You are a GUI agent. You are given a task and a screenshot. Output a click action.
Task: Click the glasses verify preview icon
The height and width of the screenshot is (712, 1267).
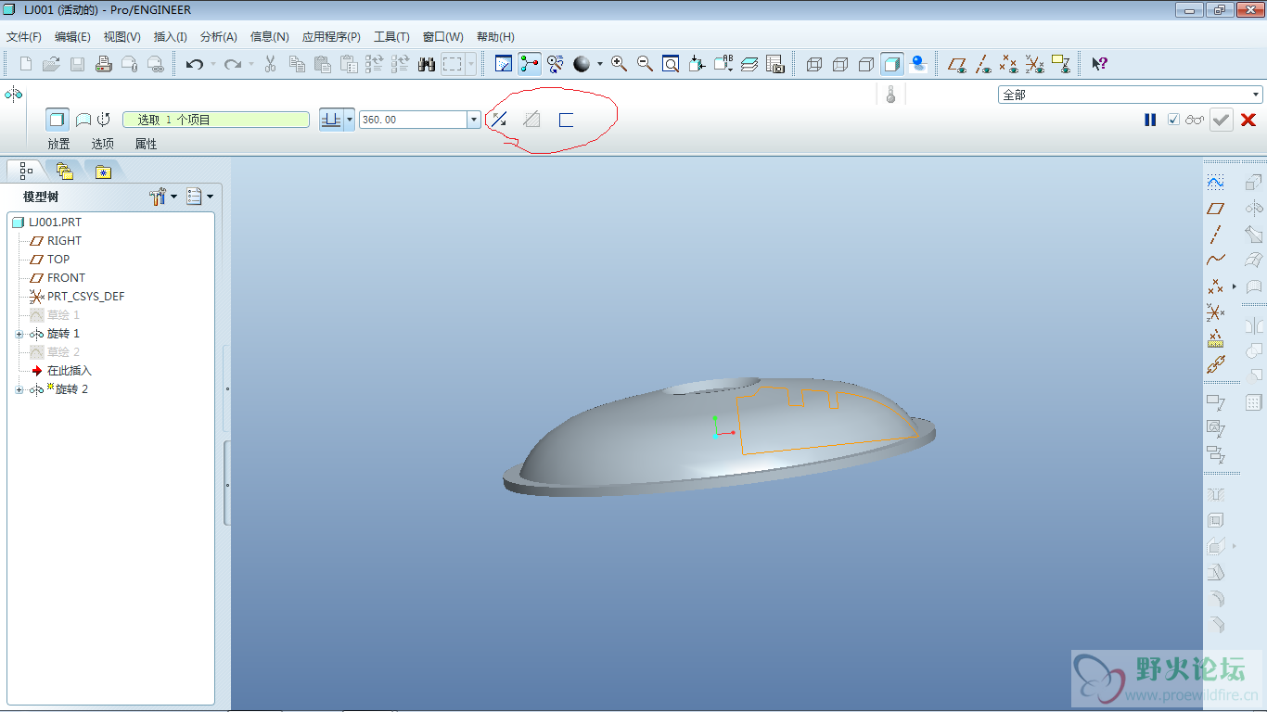(1195, 120)
